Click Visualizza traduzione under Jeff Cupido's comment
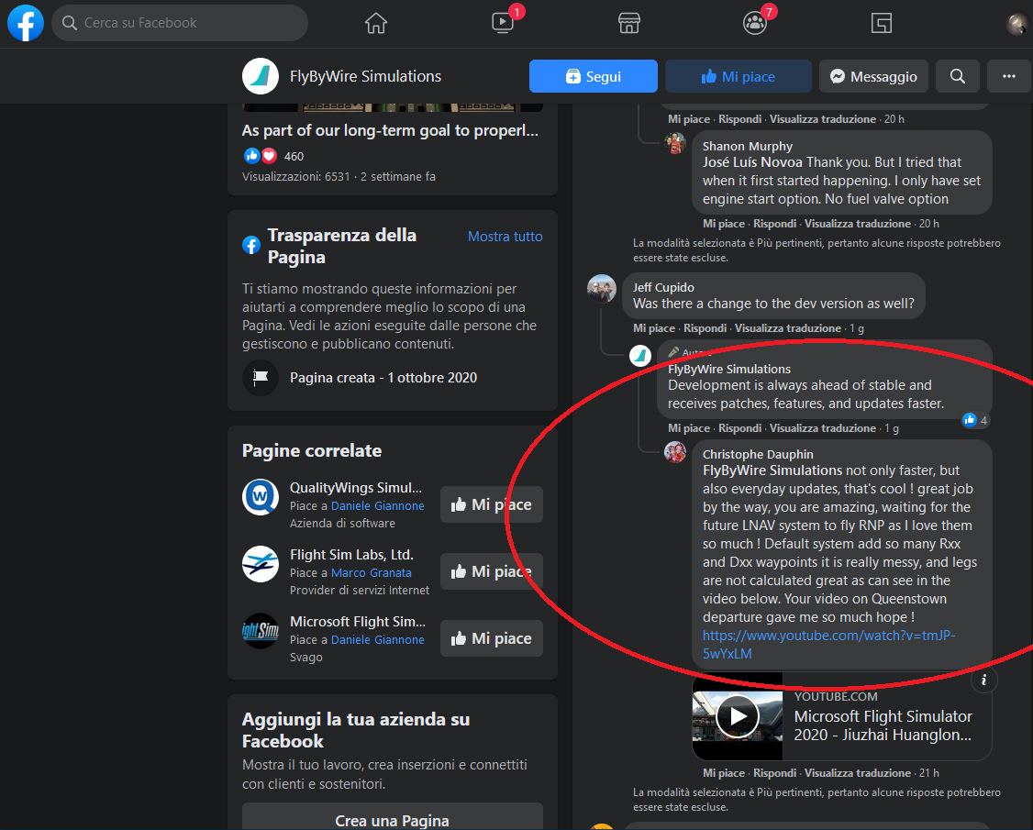This screenshot has width=1033, height=830. (788, 328)
